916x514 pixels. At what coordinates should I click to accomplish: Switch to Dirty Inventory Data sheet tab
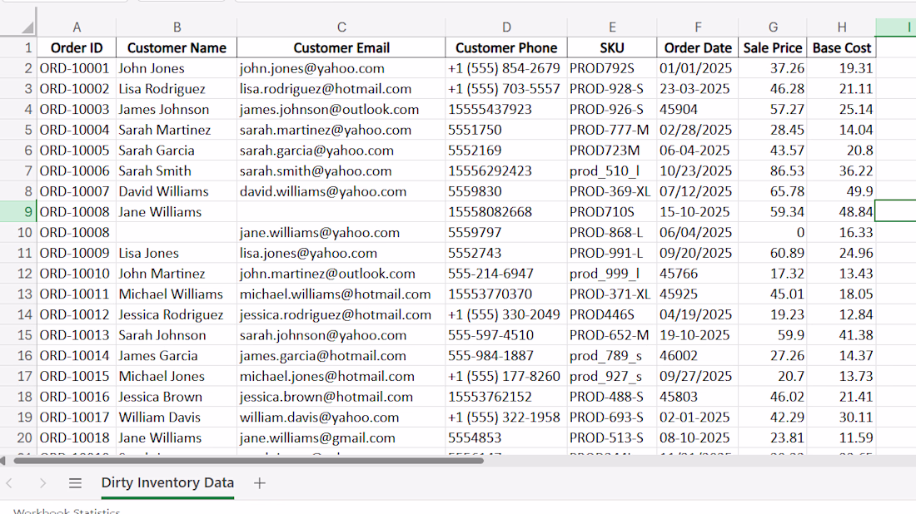[x=167, y=483]
